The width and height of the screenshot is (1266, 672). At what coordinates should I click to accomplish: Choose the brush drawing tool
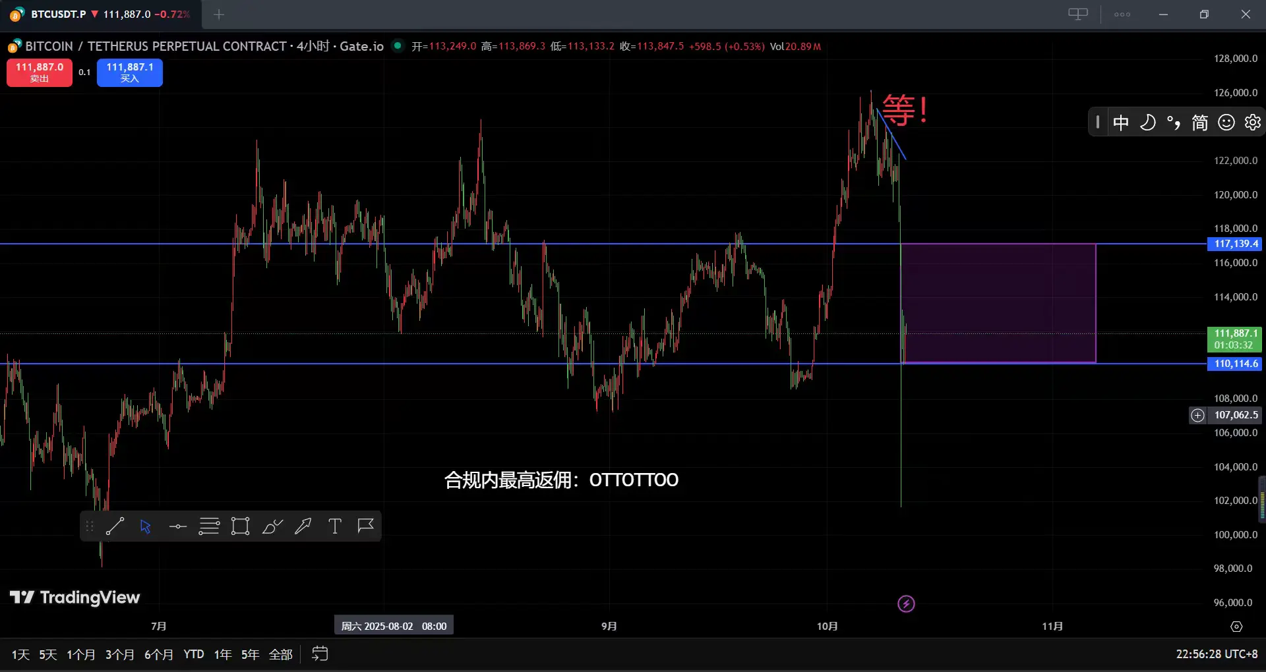pyautogui.click(x=272, y=526)
